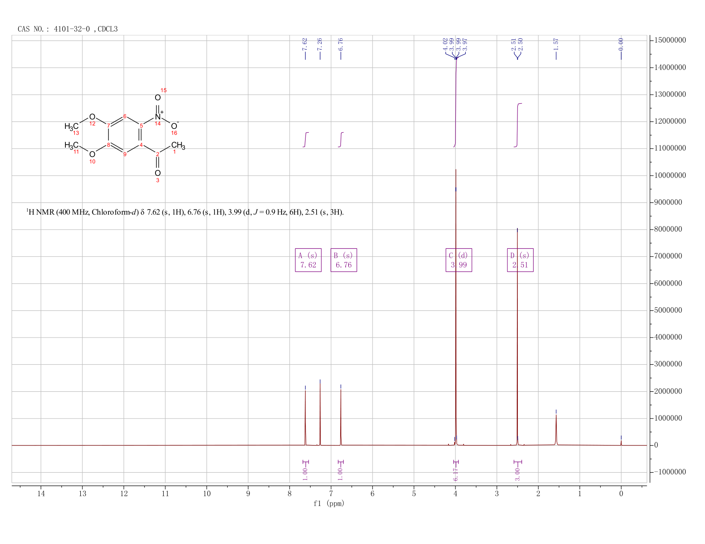Select multiplet box C (d) 3.99
Viewport: 705px width, 544px height.
pyautogui.click(x=458, y=260)
